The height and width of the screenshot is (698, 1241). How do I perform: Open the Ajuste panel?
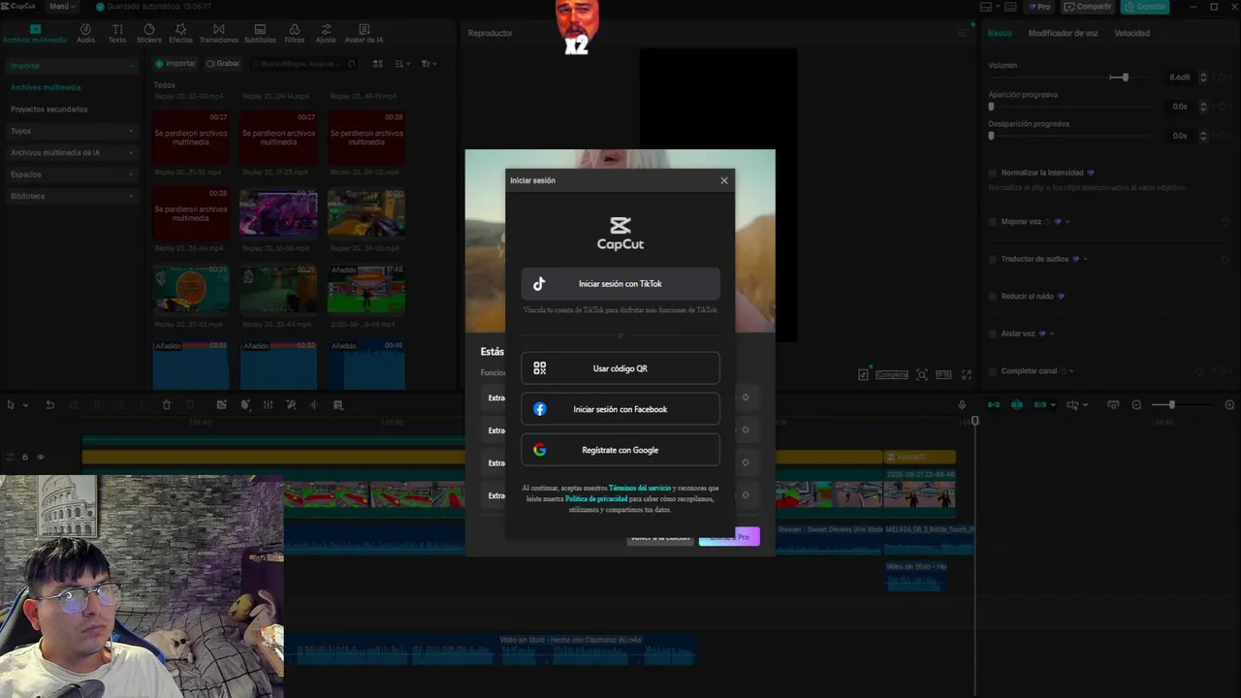326,34
